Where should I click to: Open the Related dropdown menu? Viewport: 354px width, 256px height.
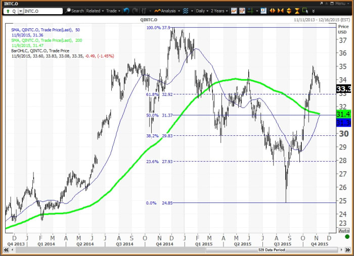point(95,11)
